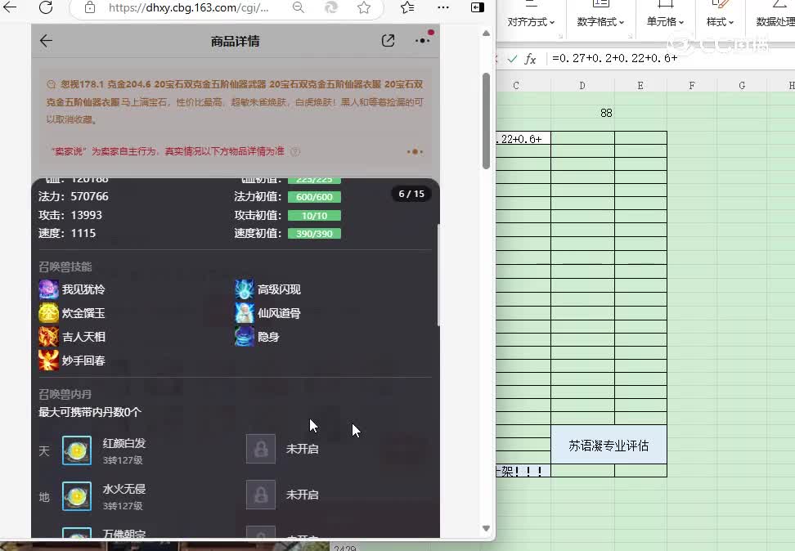Click 法力初值 600/600 progress bar
The image size is (795, 551).
click(314, 197)
